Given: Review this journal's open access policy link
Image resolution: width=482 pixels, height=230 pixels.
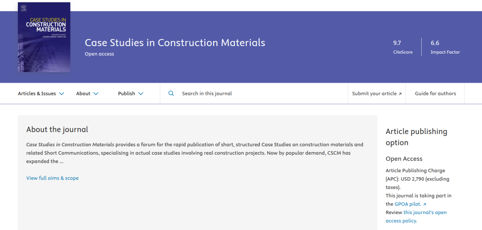Looking at the screenshot, I should click(x=416, y=216).
